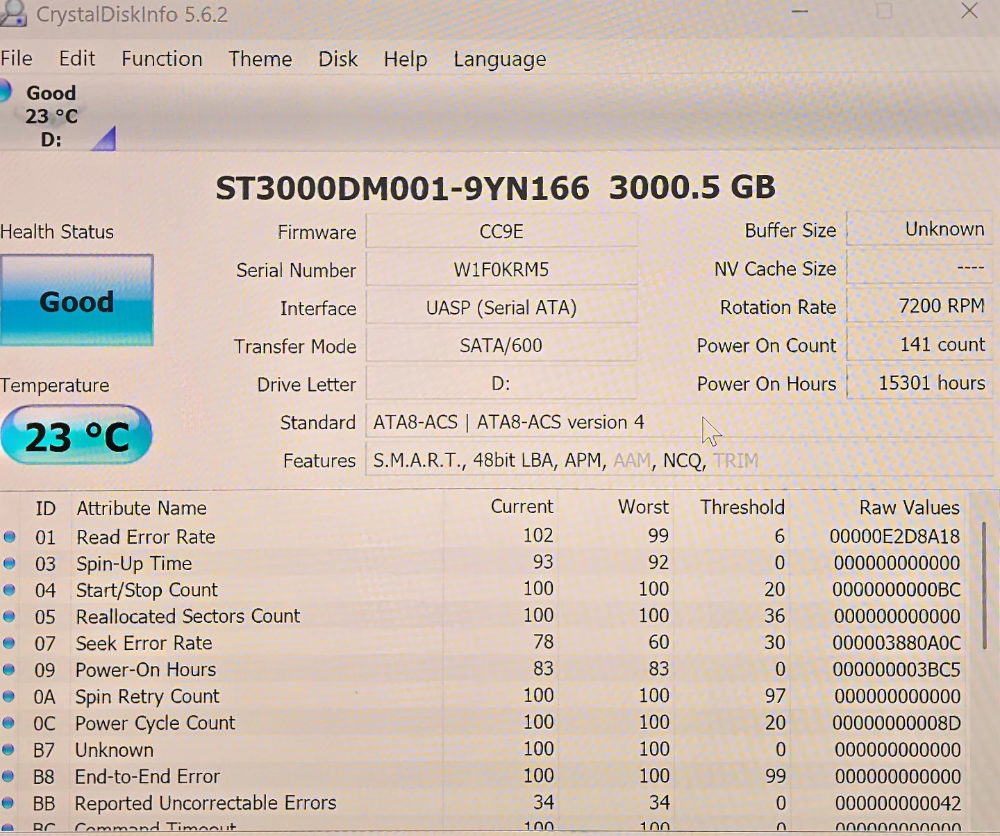Click the status dot next to Seek Error Rate
Viewport: 1000px width, 836px height.
[9, 643]
